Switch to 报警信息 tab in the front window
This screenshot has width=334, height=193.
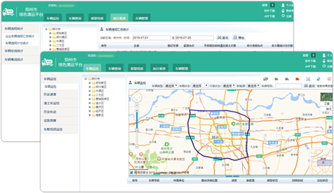click(136, 69)
